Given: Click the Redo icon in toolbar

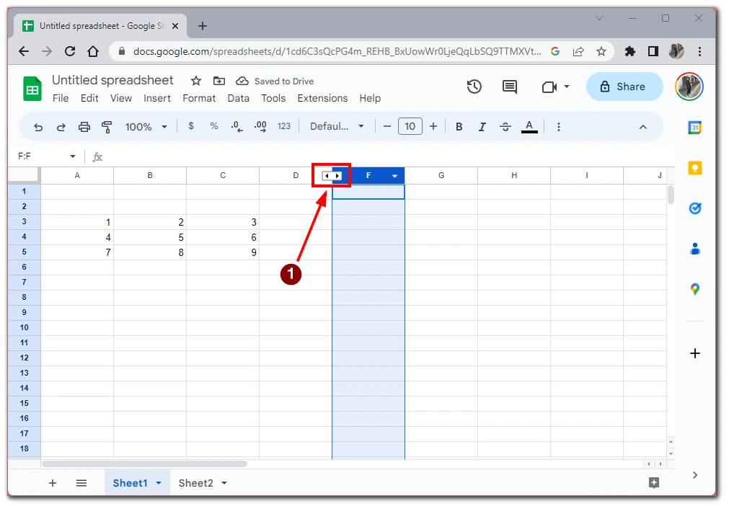Looking at the screenshot, I should (61, 127).
